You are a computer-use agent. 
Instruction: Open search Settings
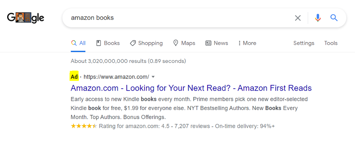pyautogui.click(x=304, y=43)
